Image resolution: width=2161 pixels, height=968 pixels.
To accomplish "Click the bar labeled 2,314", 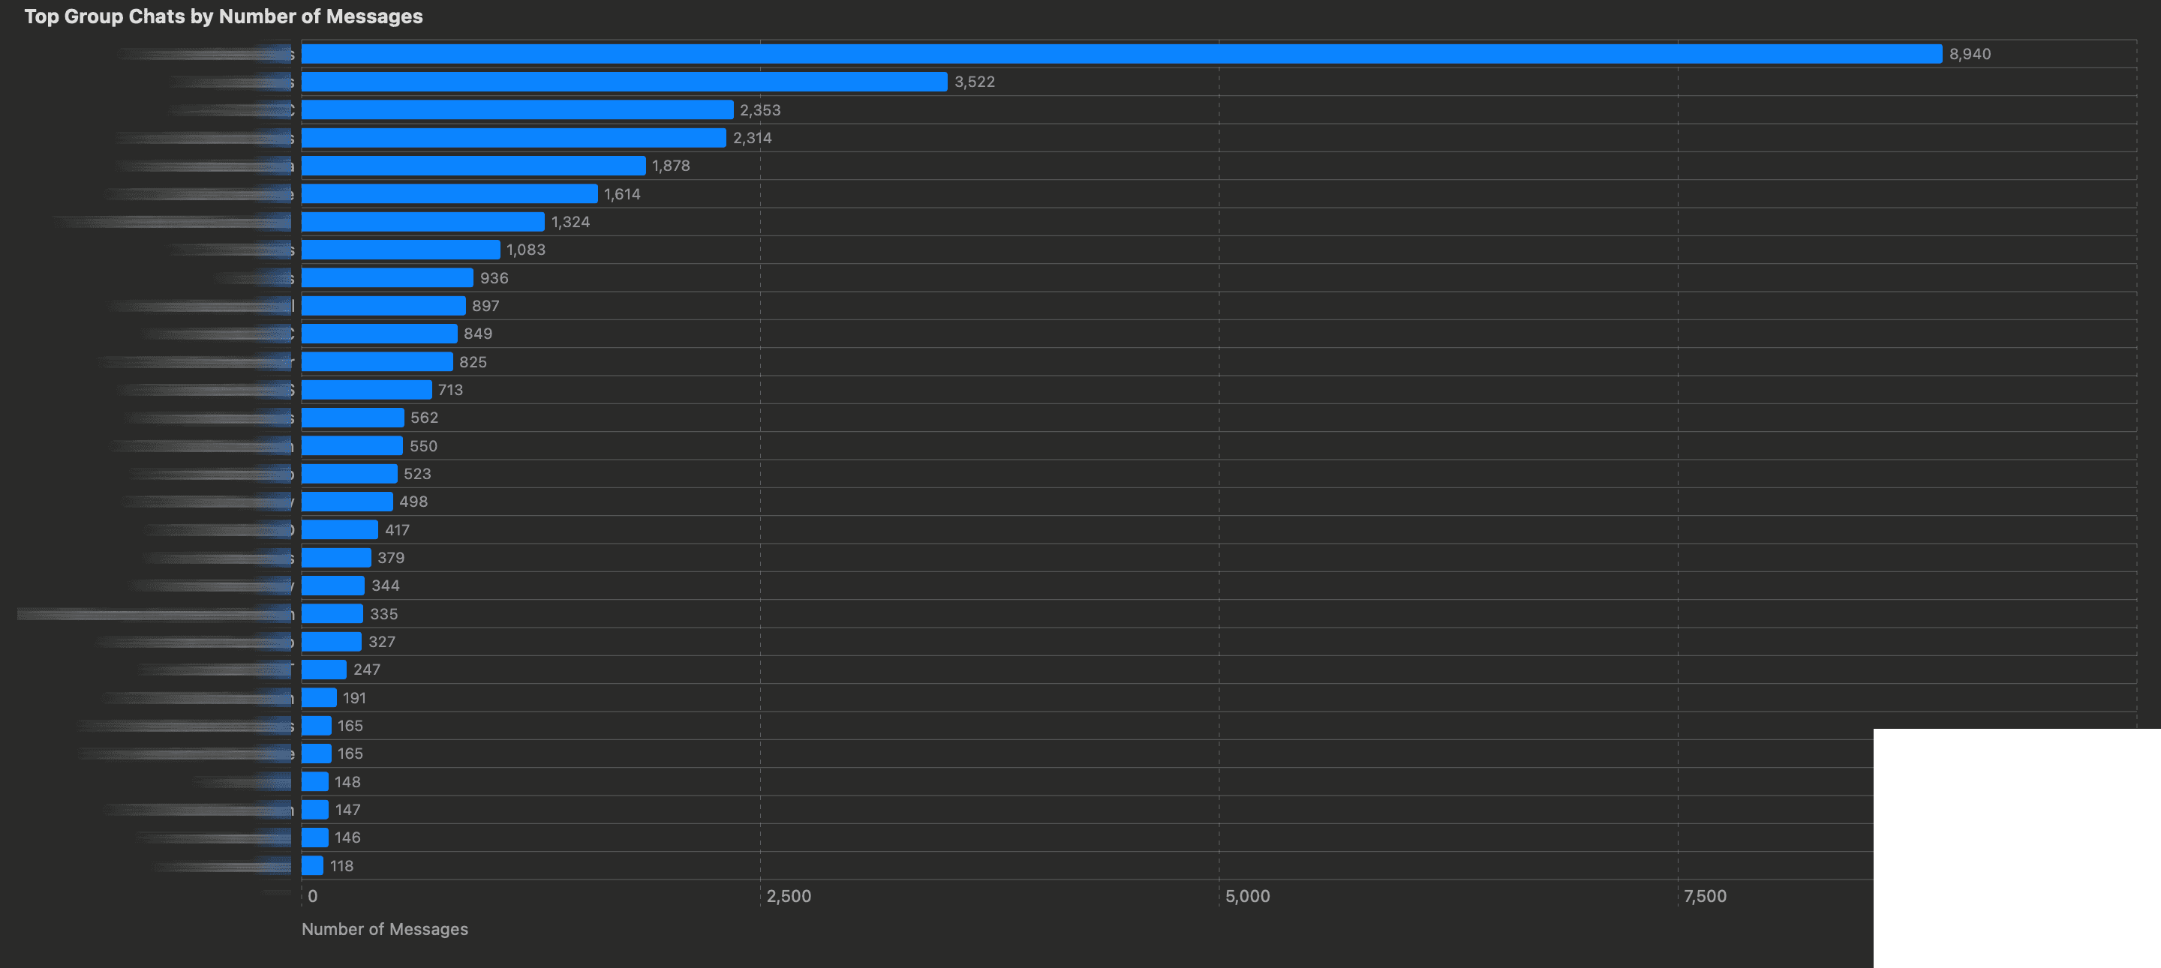I will click(x=512, y=137).
